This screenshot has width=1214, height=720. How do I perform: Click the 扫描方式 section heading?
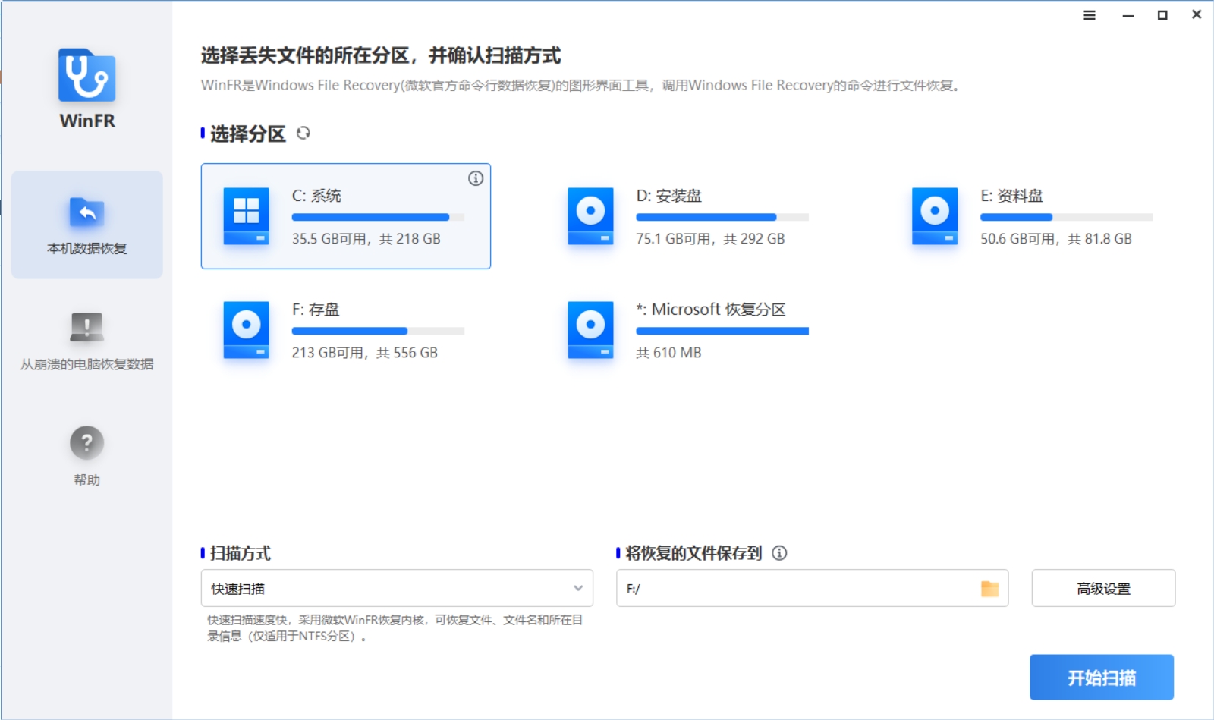pos(240,553)
